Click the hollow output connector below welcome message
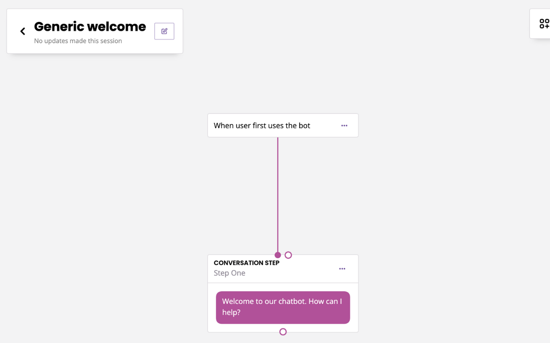This screenshot has height=343, width=550. 283,332
